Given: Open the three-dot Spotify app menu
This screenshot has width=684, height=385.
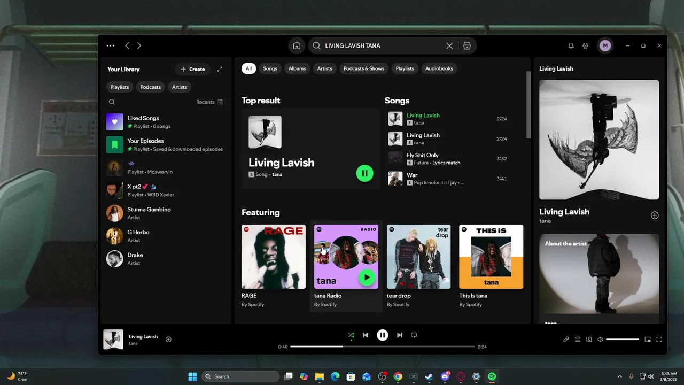Looking at the screenshot, I should point(110,46).
